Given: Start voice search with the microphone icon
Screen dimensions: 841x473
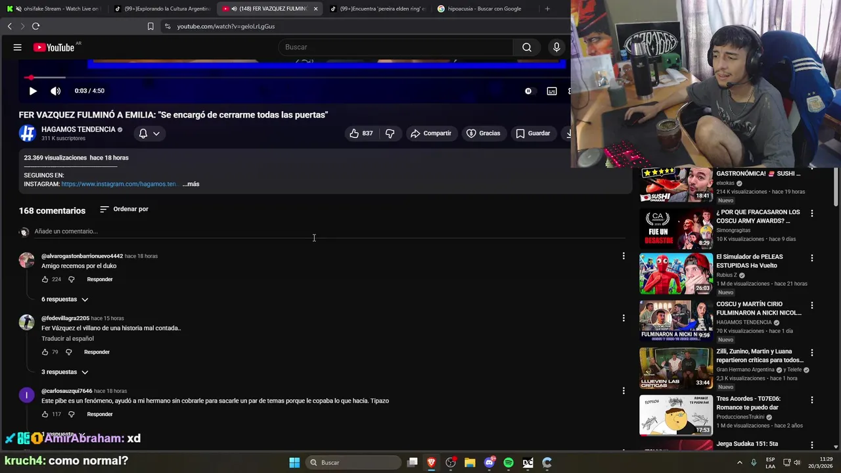Looking at the screenshot, I should click(557, 47).
